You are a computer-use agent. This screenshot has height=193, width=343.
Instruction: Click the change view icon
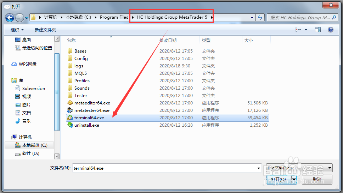(298, 30)
